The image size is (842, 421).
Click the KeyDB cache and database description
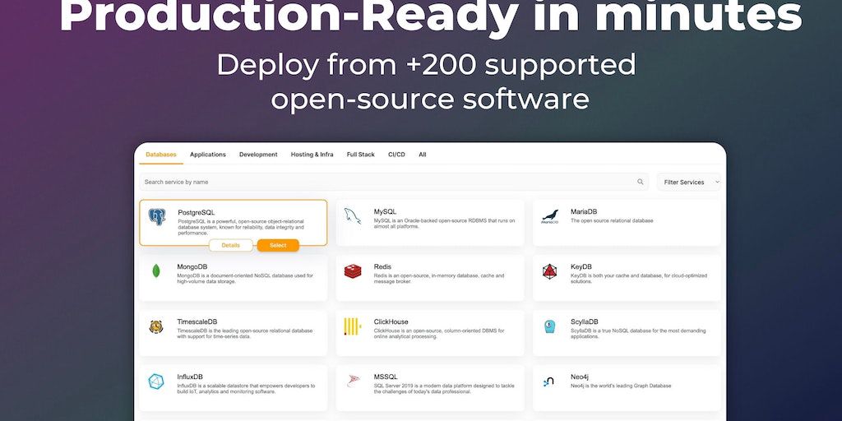(639, 279)
